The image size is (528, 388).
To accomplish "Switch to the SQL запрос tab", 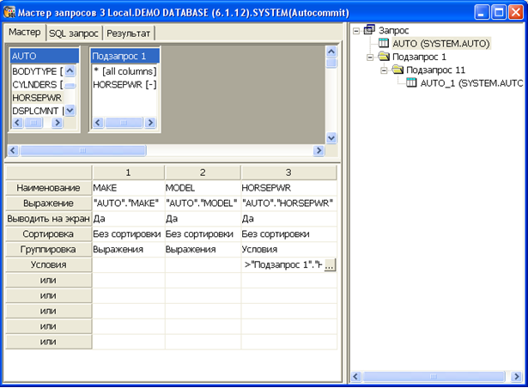I will click(74, 33).
